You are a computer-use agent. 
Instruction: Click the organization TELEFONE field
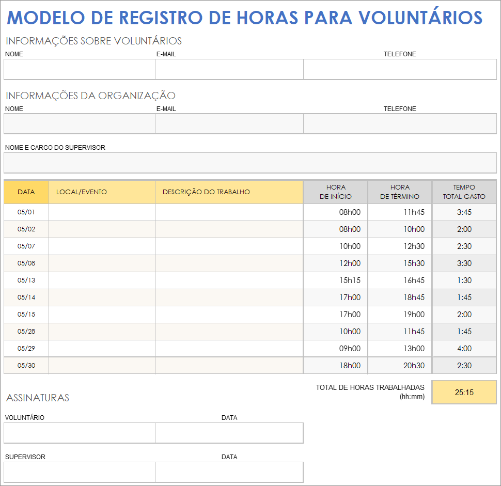pos(400,123)
